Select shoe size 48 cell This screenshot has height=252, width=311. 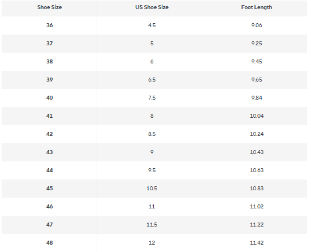pyautogui.click(x=50, y=243)
